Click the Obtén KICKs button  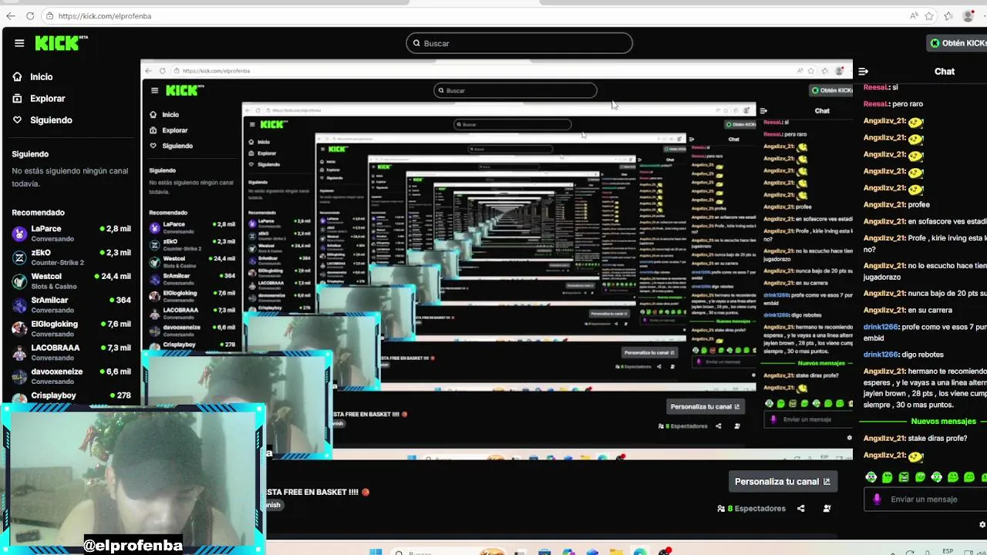(x=957, y=43)
